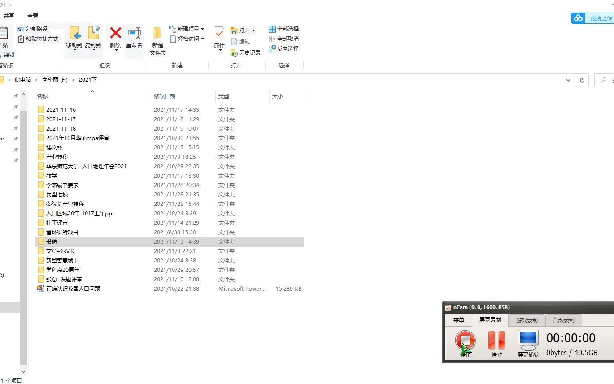Click the Cut (剪切) button
Viewport: 614px width, 384px height.
pyautogui.click(x=7, y=54)
